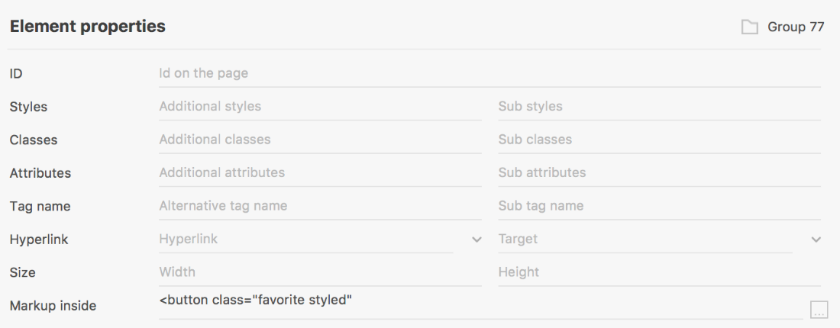Click the Group 77 label
Image resolution: width=840 pixels, height=328 pixels.
click(x=796, y=27)
